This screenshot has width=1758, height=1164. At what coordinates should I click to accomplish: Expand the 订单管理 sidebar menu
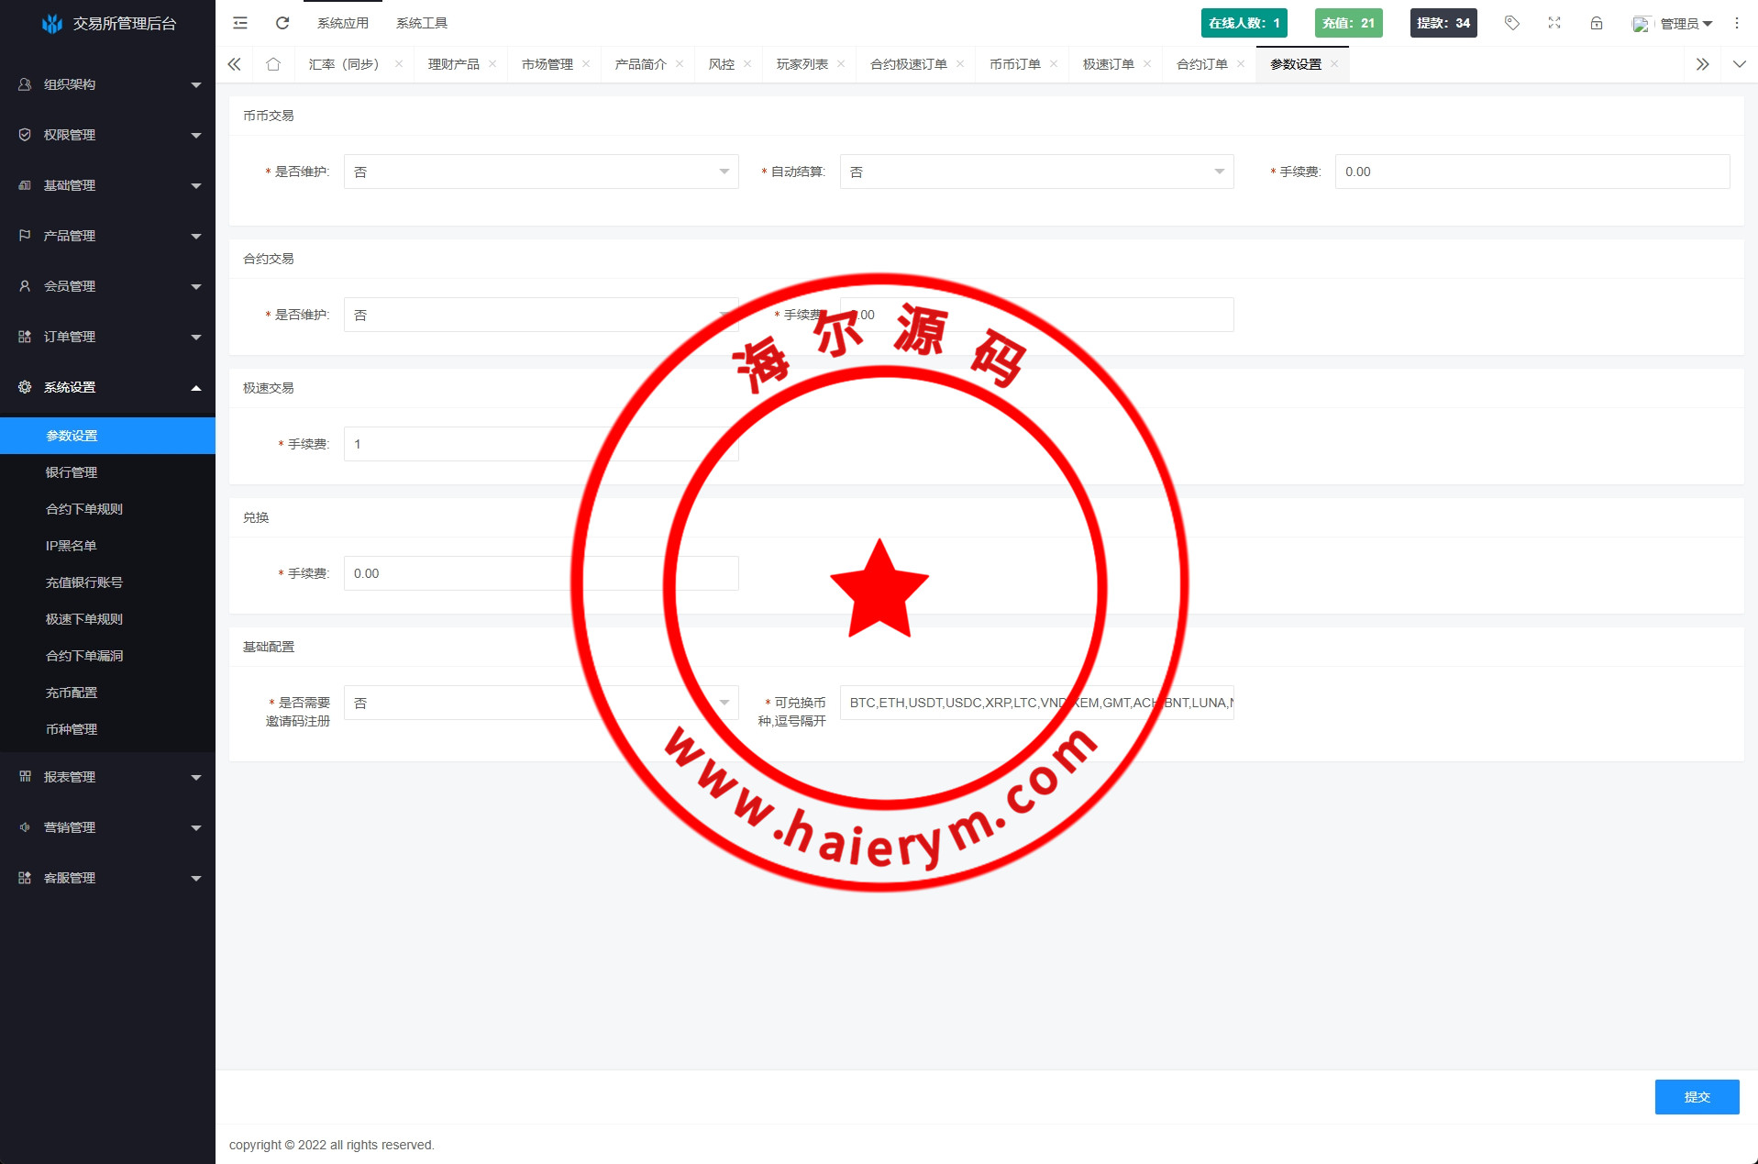(x=107, y=337)
